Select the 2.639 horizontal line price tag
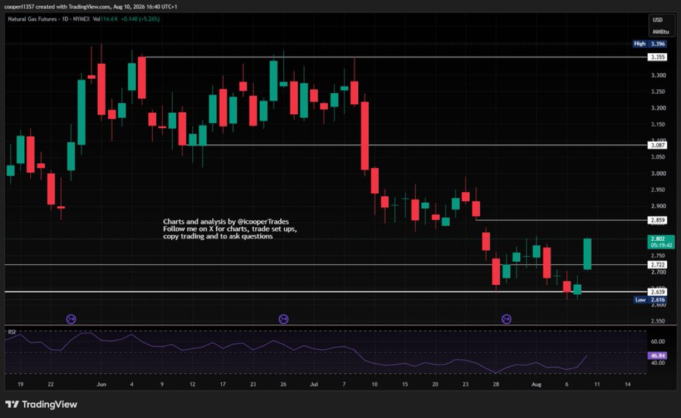Screen dimensions: 681x418 [657, 292]
